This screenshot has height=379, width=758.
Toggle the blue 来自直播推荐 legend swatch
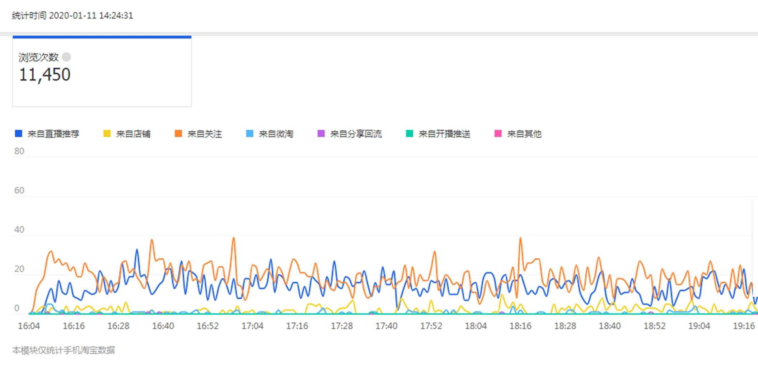click(18, 134)
